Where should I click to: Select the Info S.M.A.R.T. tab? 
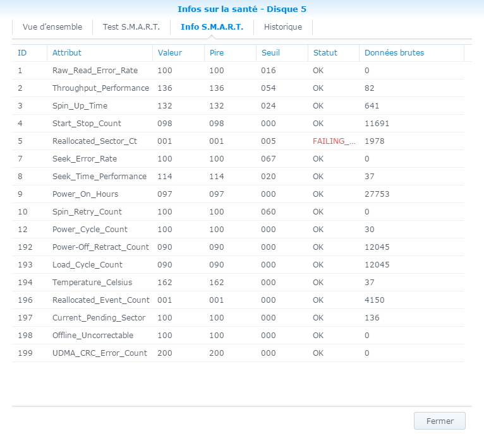pyautogui.click(x=212, y=27)
